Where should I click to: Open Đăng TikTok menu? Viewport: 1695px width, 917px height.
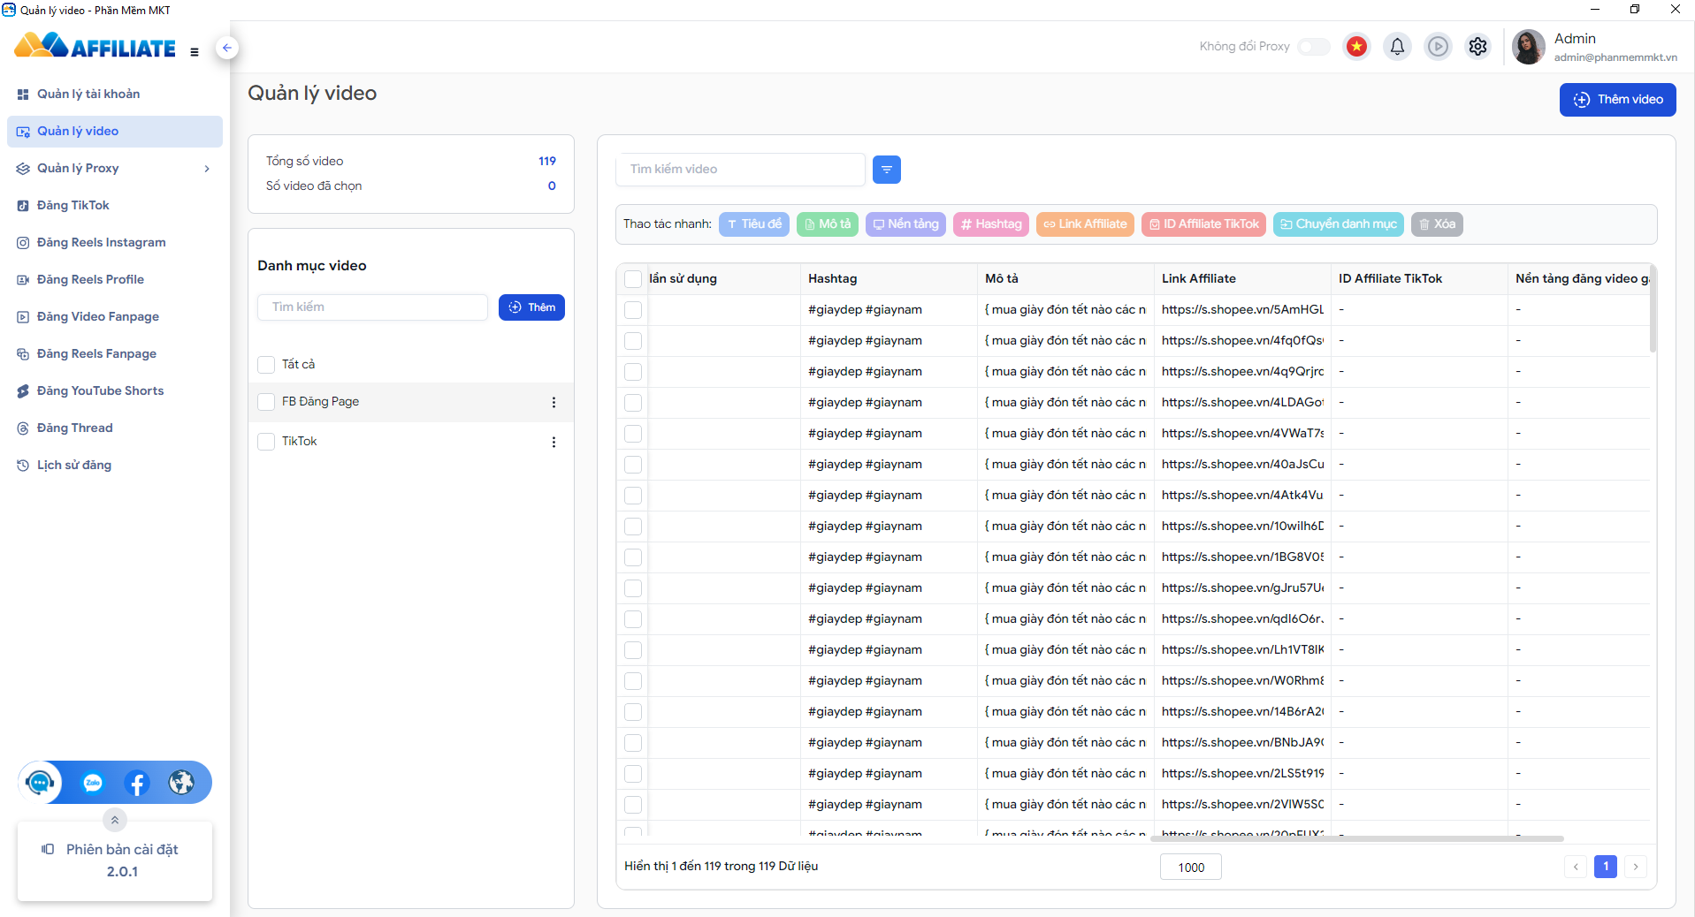click(115, 205)
